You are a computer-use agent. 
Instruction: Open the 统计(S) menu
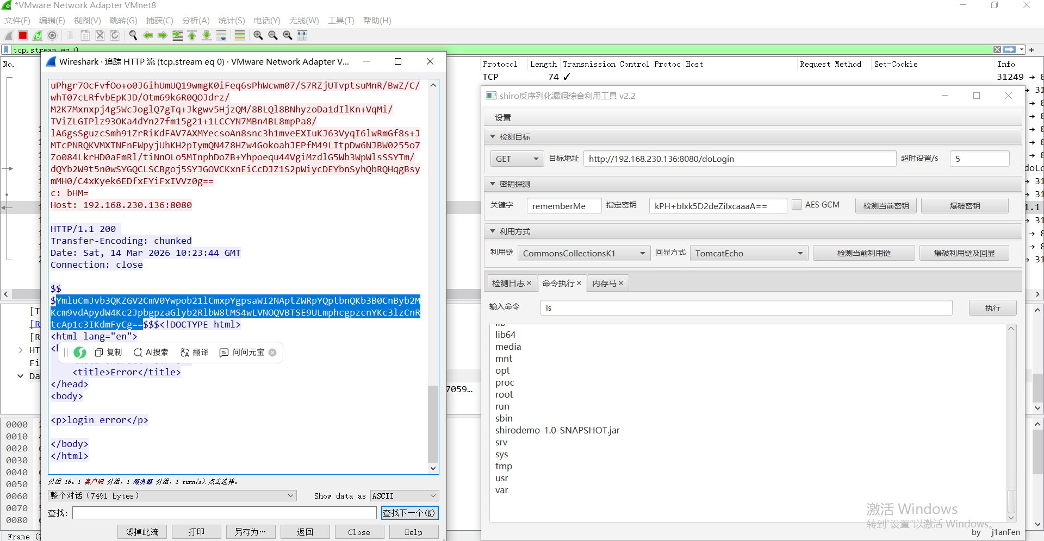232,21
